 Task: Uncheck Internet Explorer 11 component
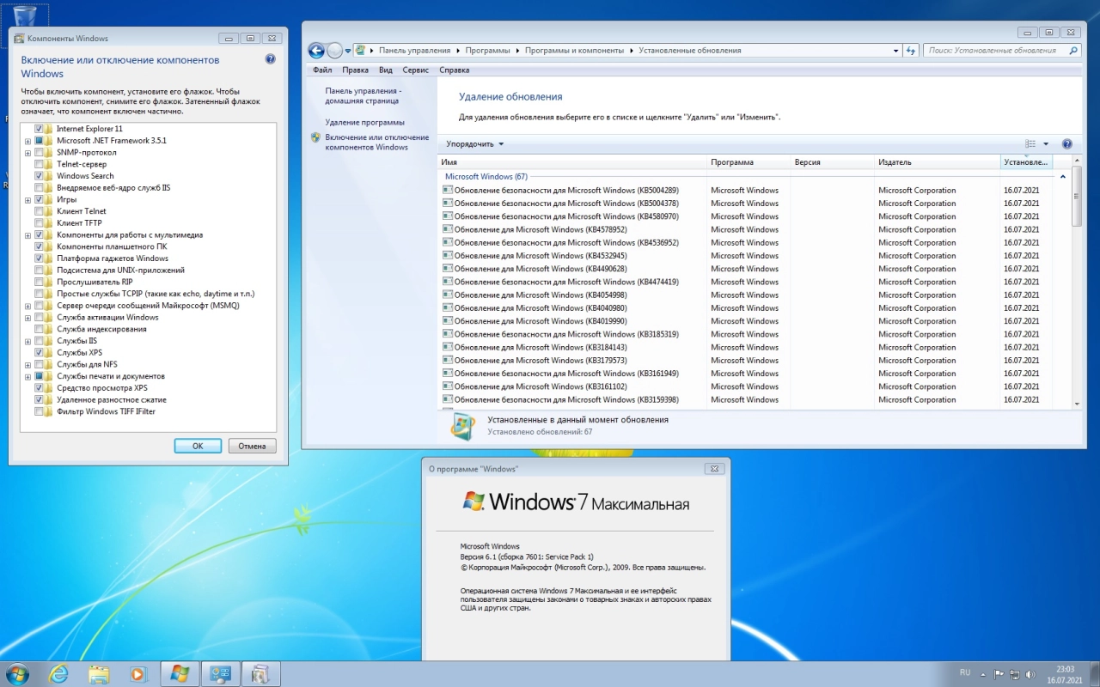coord(39,129)
